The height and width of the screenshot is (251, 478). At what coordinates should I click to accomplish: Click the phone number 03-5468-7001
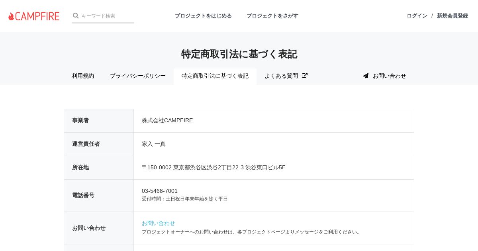point(160,191)
